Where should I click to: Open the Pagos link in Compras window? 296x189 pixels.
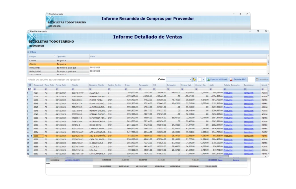tap(220, 160)
